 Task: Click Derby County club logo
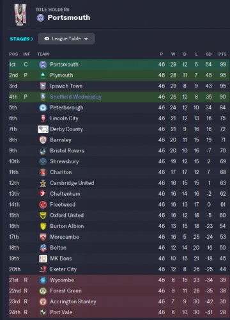(43, 129)
